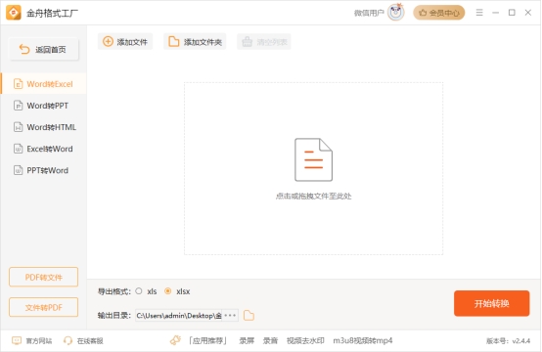
Task: Click 输出目录 label
Action: pyautogui.click(x=114, y=316)
